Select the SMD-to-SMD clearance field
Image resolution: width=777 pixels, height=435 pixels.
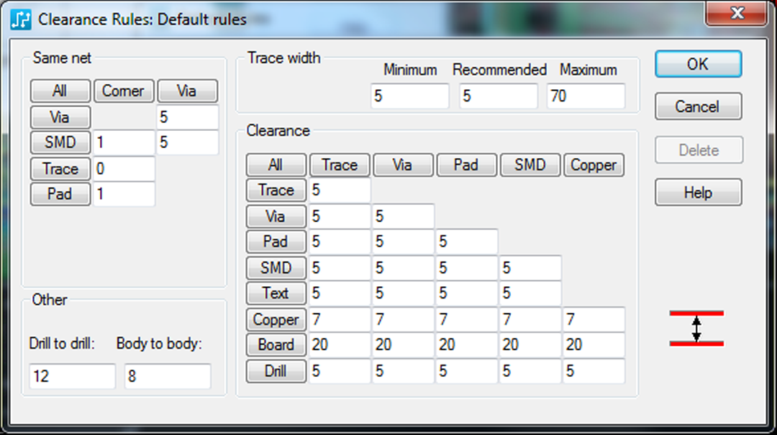pos(530,268)
